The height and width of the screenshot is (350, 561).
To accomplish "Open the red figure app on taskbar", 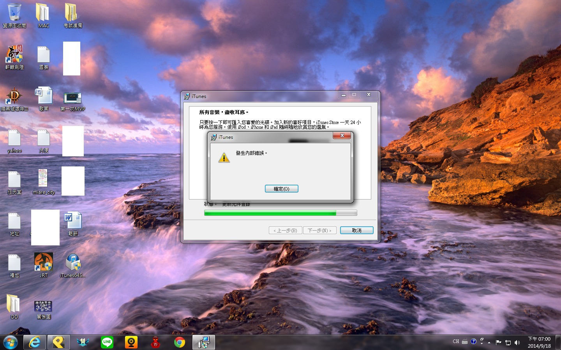I will pos(155,343).
